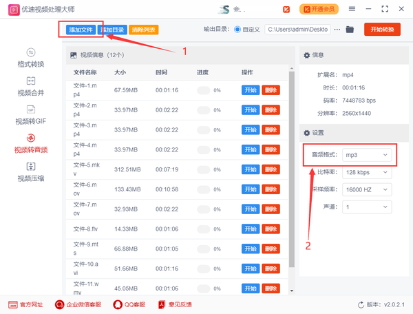The width and height of the screenshot is (413, 314).
Task: Click the 视频合并 merge icon in sidebar
Action: point(31,81)
